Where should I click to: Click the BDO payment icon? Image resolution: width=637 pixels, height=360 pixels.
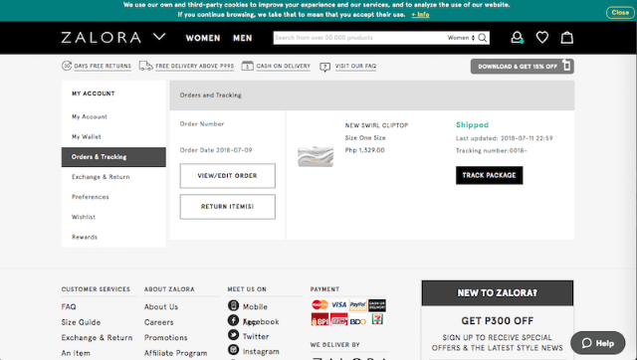[358, 320]
